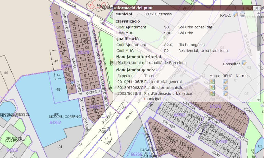Click parcel 45 on the map
The width and height of the screenshot is (264, 158).
(56, 61)
